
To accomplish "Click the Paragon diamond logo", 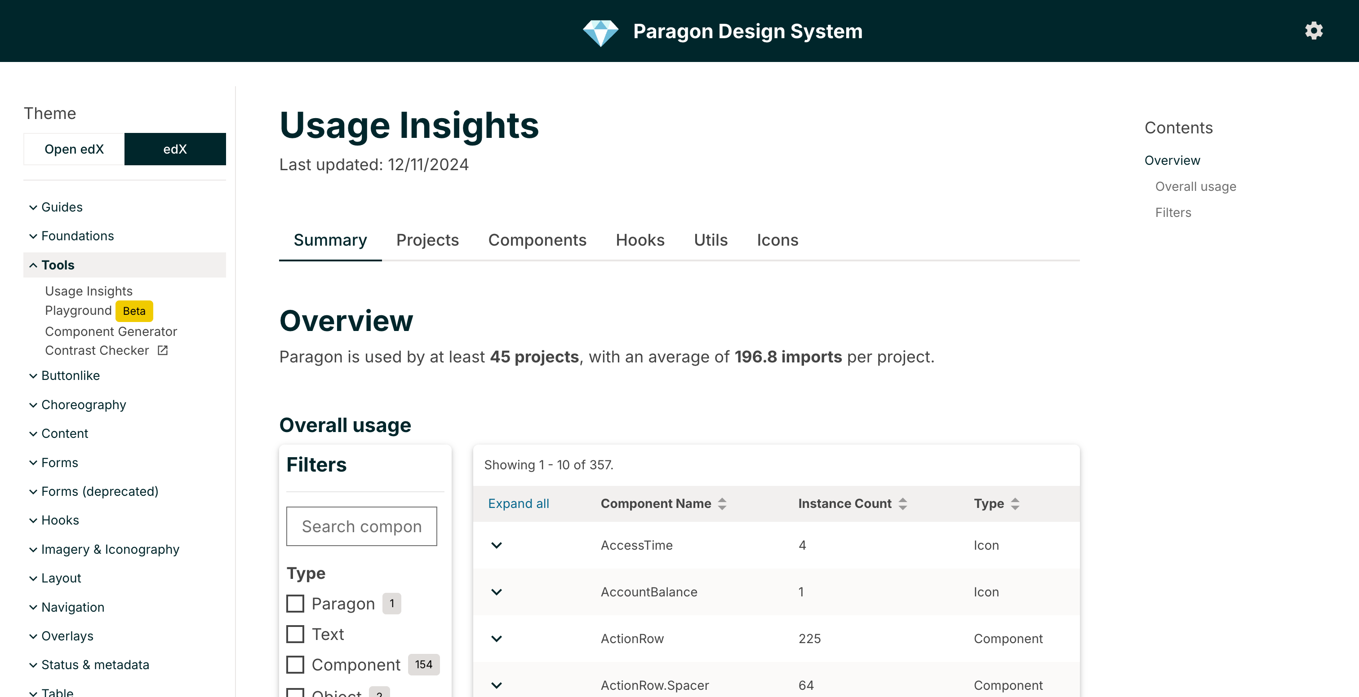I will pos(600,32).
